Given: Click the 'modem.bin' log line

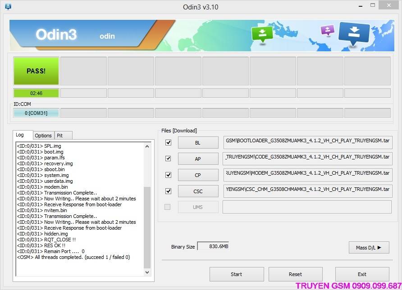Looking at the screenshot, I should click(42, 187).
